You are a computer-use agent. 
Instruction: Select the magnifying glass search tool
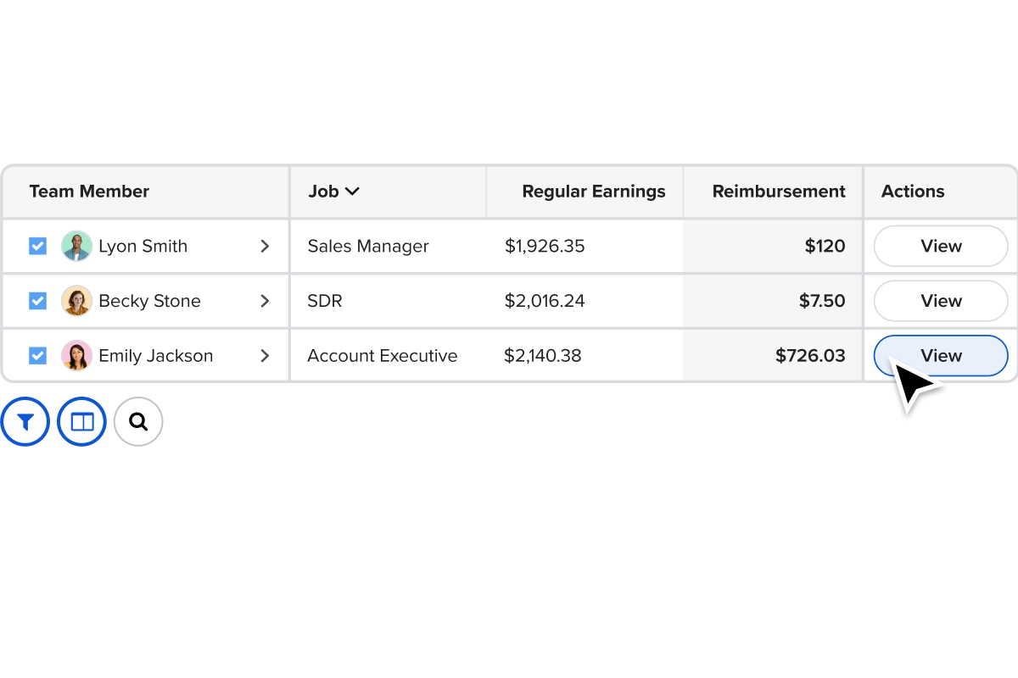138,420
